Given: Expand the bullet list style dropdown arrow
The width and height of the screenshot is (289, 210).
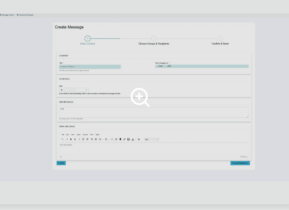Looking at the screenshot, I should click(x=103, y=139).
